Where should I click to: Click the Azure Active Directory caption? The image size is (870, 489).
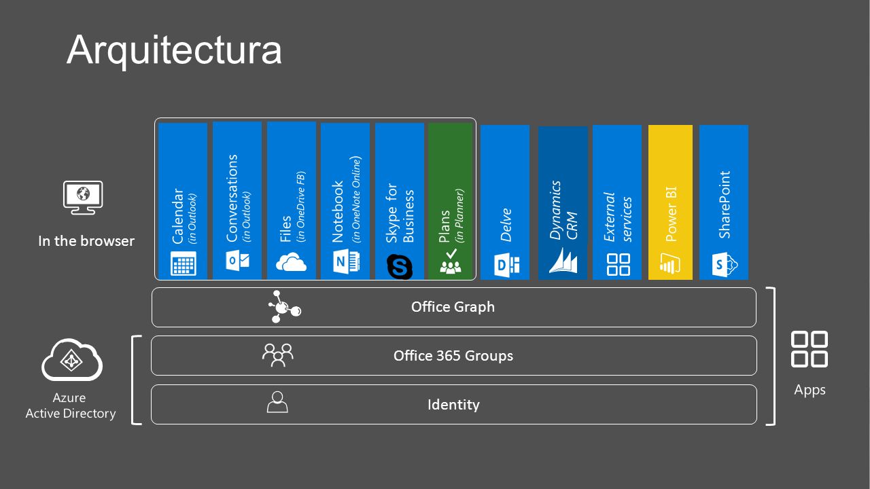(71, 405)
